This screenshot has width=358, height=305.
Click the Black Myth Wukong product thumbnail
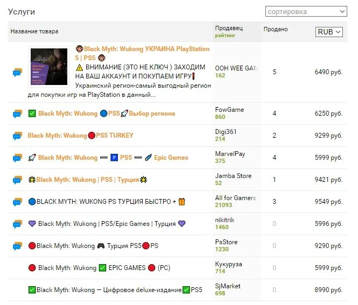(49, 67)
